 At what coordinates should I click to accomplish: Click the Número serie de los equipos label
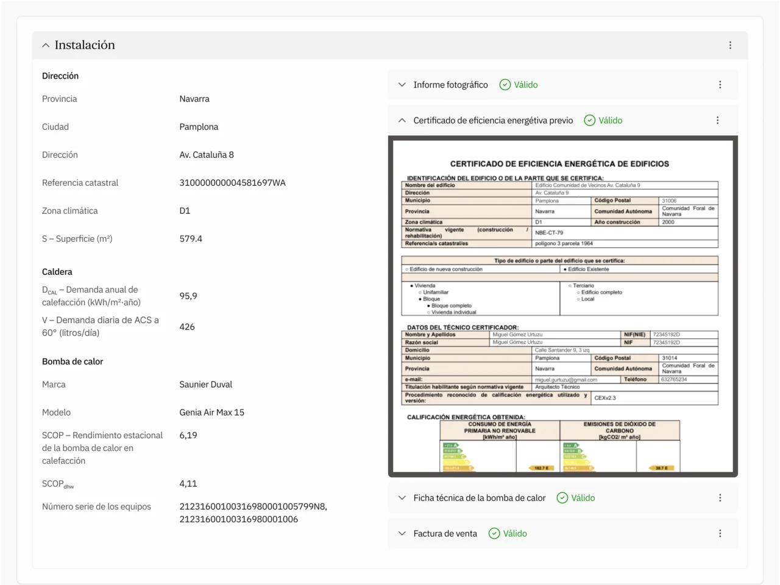coord(96,506)
